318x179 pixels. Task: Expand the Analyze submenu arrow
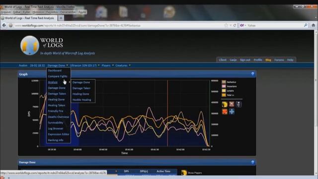click(70, 82)
